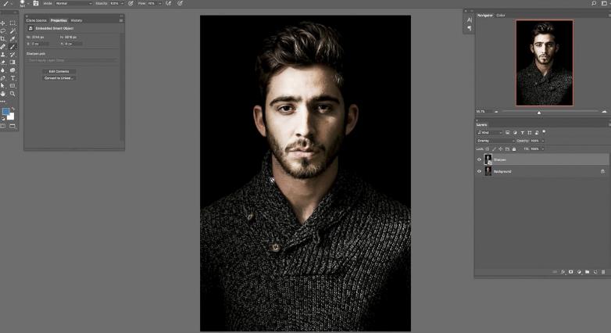Select the Type tool
This screenshot has height=333, width=611.
[13, 78]
